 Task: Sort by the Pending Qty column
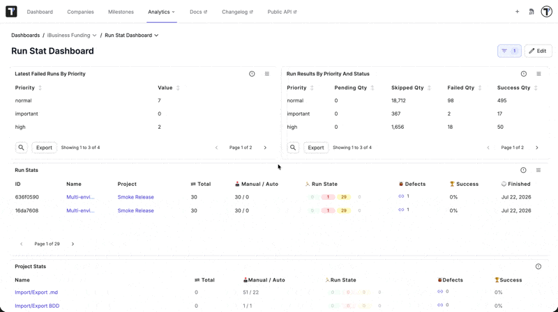[372, 88]
